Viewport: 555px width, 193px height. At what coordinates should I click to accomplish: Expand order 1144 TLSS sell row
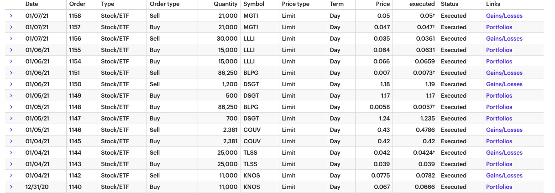click(x=11, y=152)
